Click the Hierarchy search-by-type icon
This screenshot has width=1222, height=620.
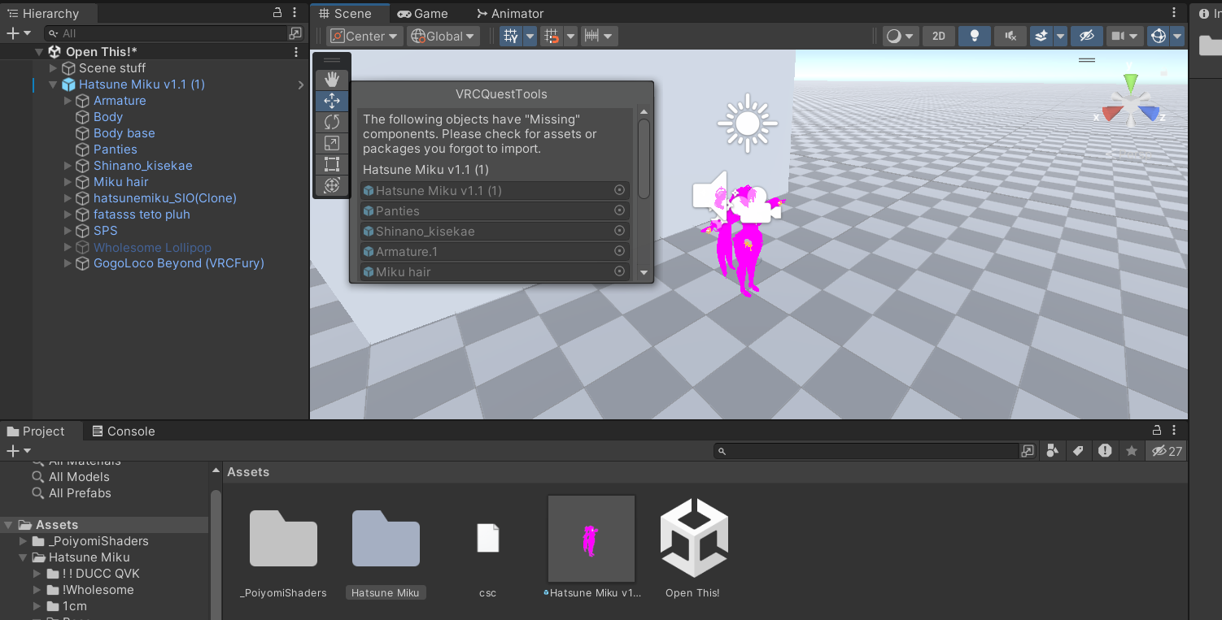295,33
